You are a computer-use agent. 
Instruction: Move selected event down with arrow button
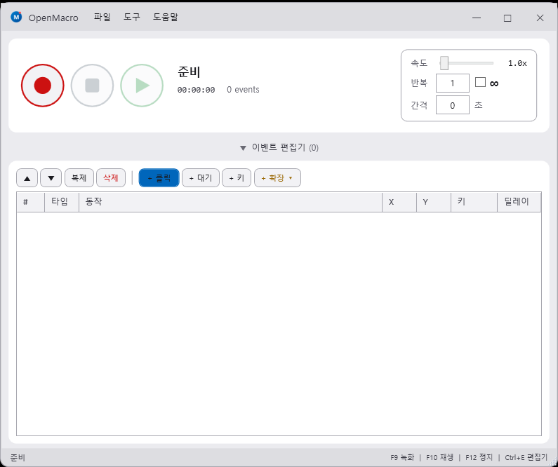point(51,178)
